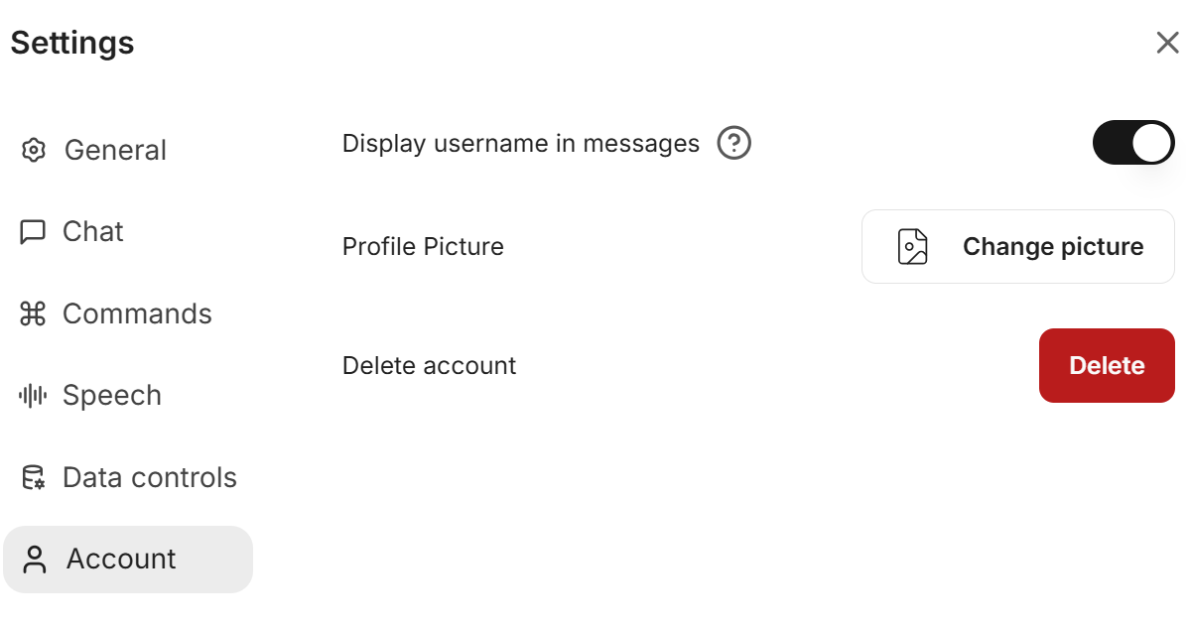Switch to the Chat settings tab
This screenshot has width=1191, height=625.
[93, 232]
